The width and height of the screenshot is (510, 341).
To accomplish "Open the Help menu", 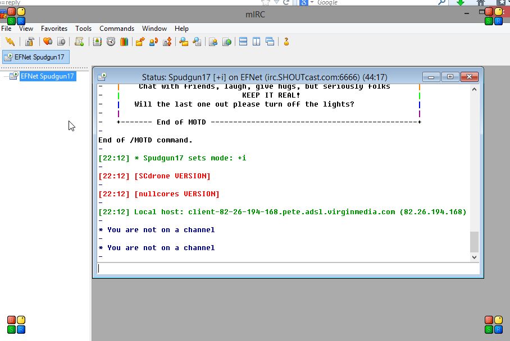I will (181, 29).
